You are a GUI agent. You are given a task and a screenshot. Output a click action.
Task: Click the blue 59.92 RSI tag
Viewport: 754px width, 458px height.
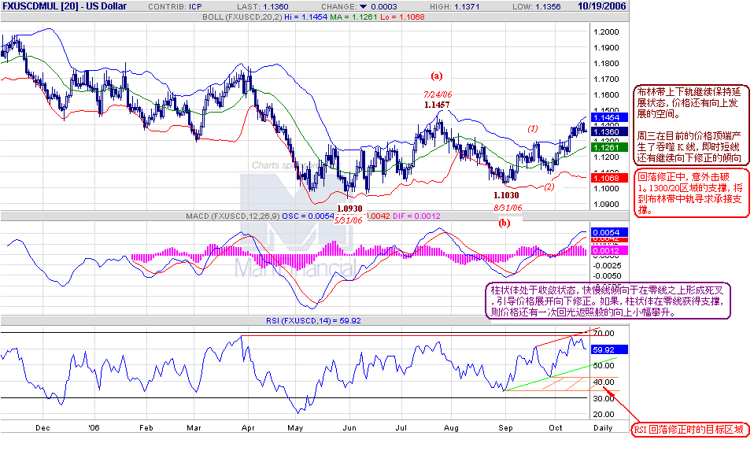(x=608, y=350)
